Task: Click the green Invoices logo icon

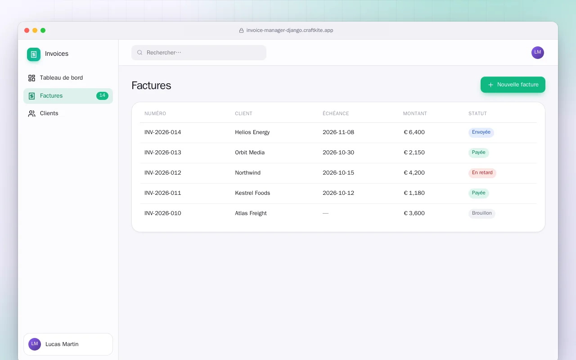Action: point(34,54)
